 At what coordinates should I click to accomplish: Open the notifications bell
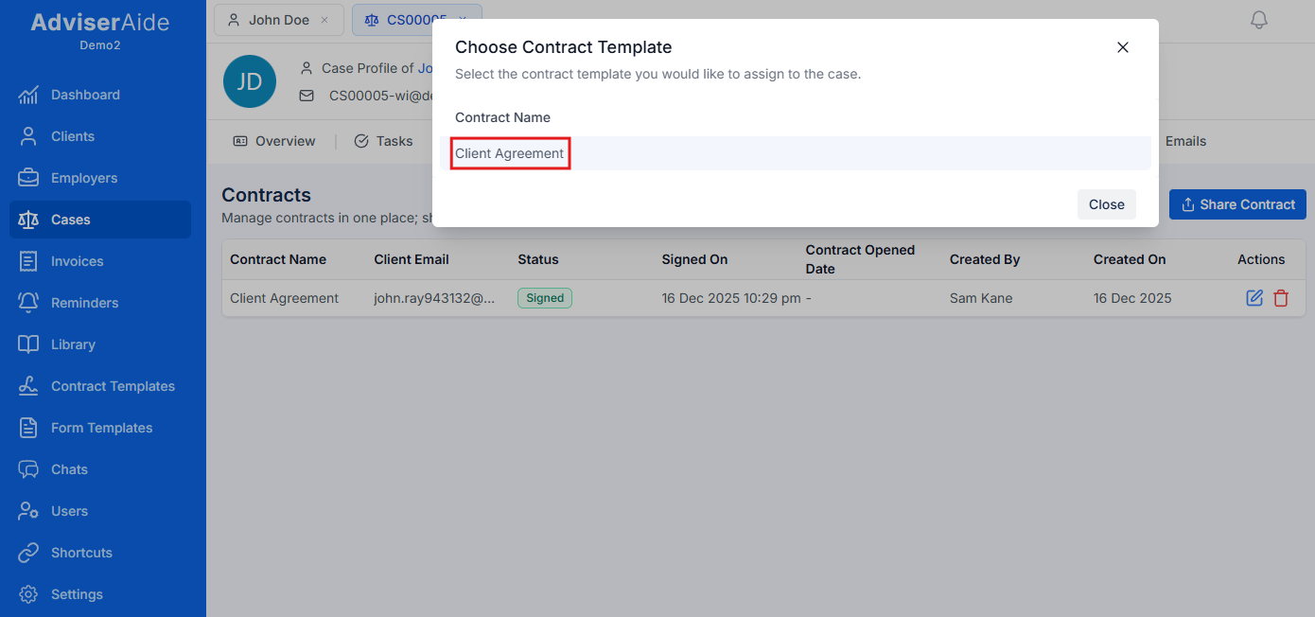pos(1259,19)
